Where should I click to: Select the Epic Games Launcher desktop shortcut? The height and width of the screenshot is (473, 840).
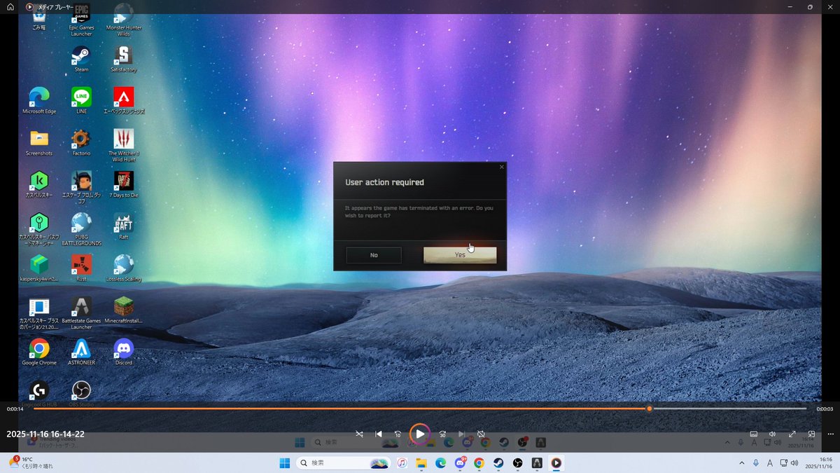(81, 21)
